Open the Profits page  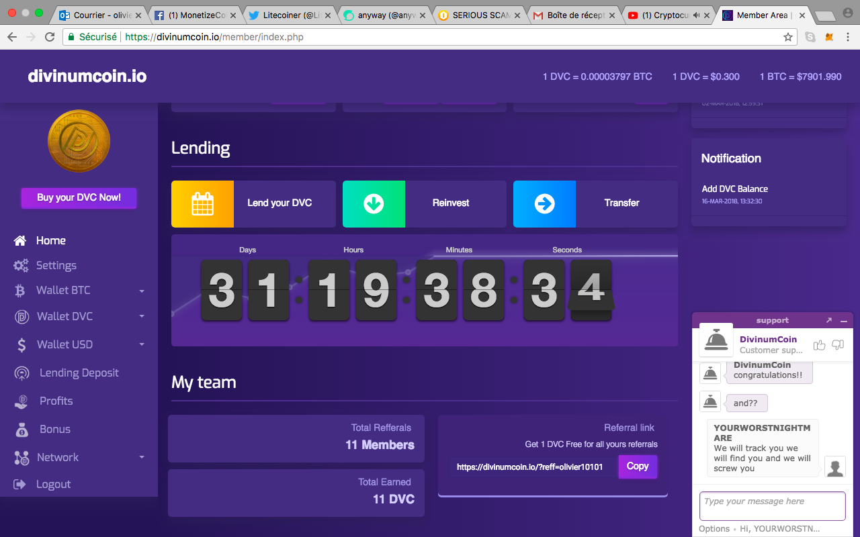point(56,401)
